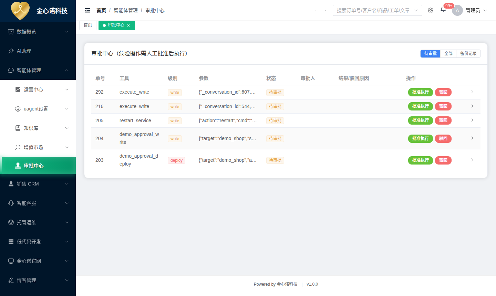This screenshot has height=296, width=496.
Task: Click the 知识库 book icon
Action: pyautogui.click(x=18, y=128)
